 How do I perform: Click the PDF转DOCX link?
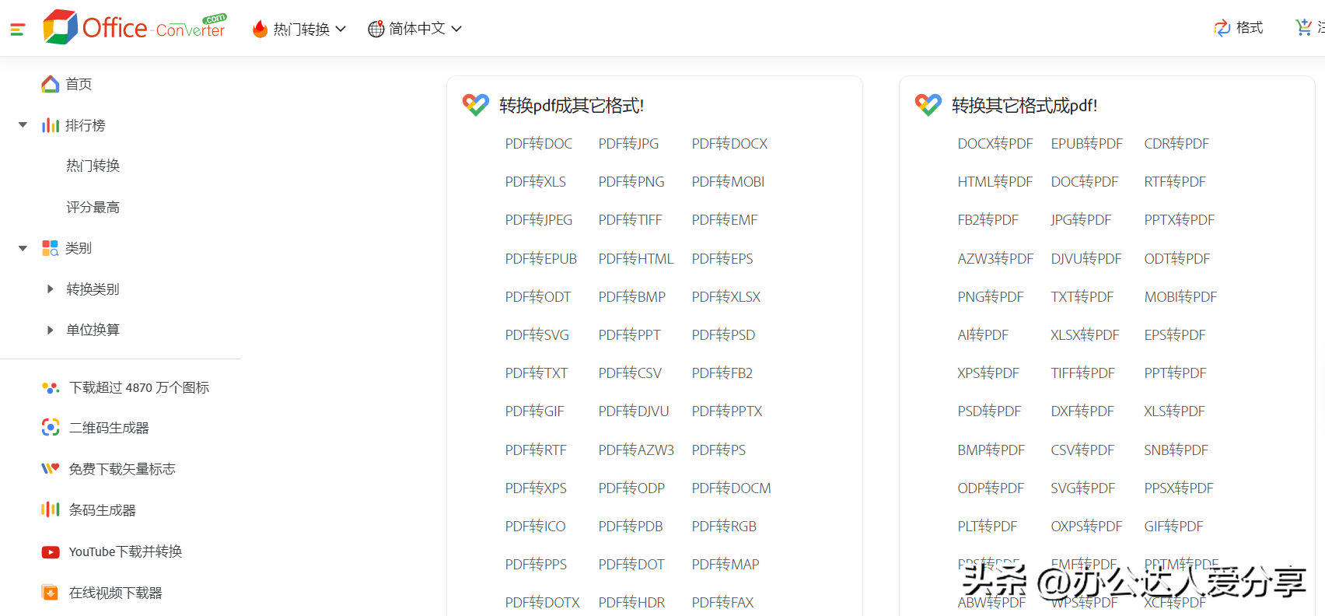pos(729,144)
